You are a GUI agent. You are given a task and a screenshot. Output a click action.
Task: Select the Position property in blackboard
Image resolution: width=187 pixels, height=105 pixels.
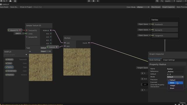pos(10,75)
